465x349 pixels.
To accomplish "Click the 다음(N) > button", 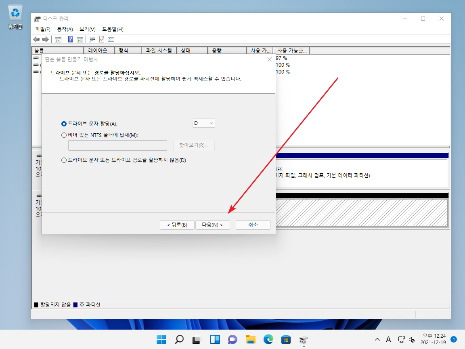I will pyautogui.click(x=212, y=225).
